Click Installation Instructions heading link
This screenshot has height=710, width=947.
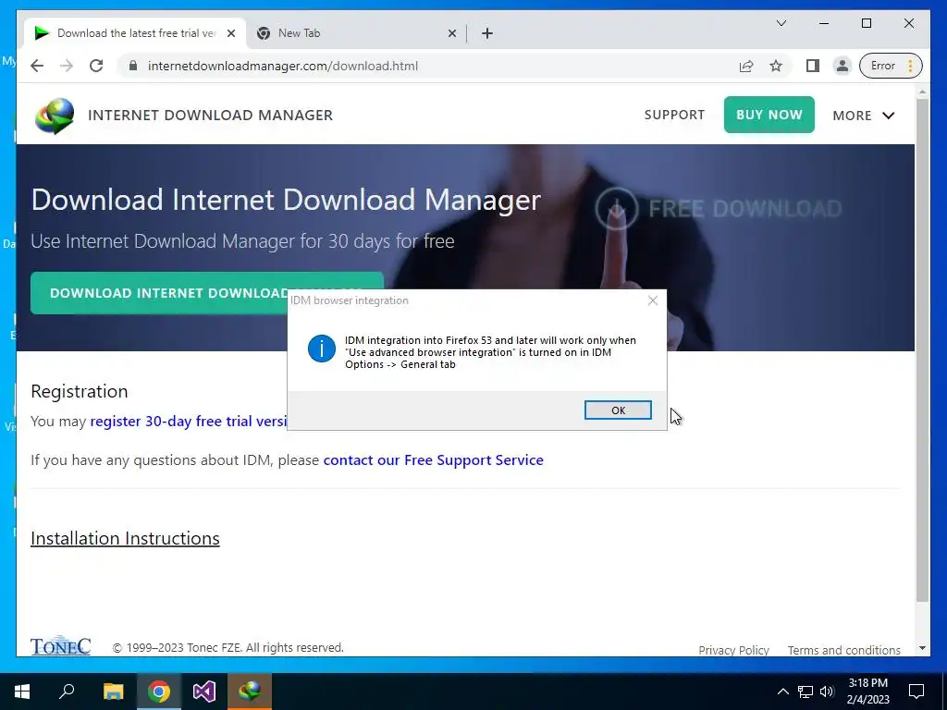(125, 538)
